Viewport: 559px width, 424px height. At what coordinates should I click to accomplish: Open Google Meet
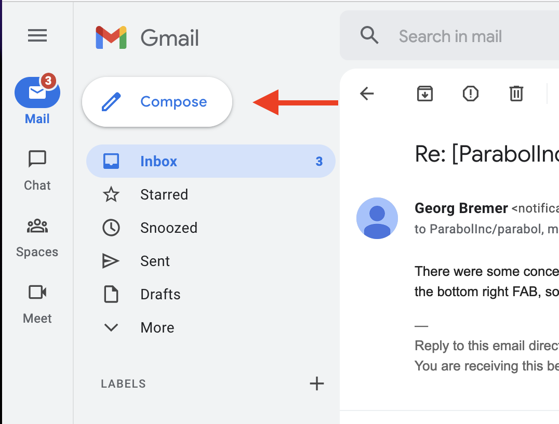coord(37,302)
